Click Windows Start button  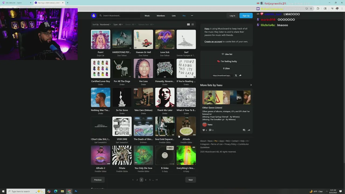click(x=3, y=191)
